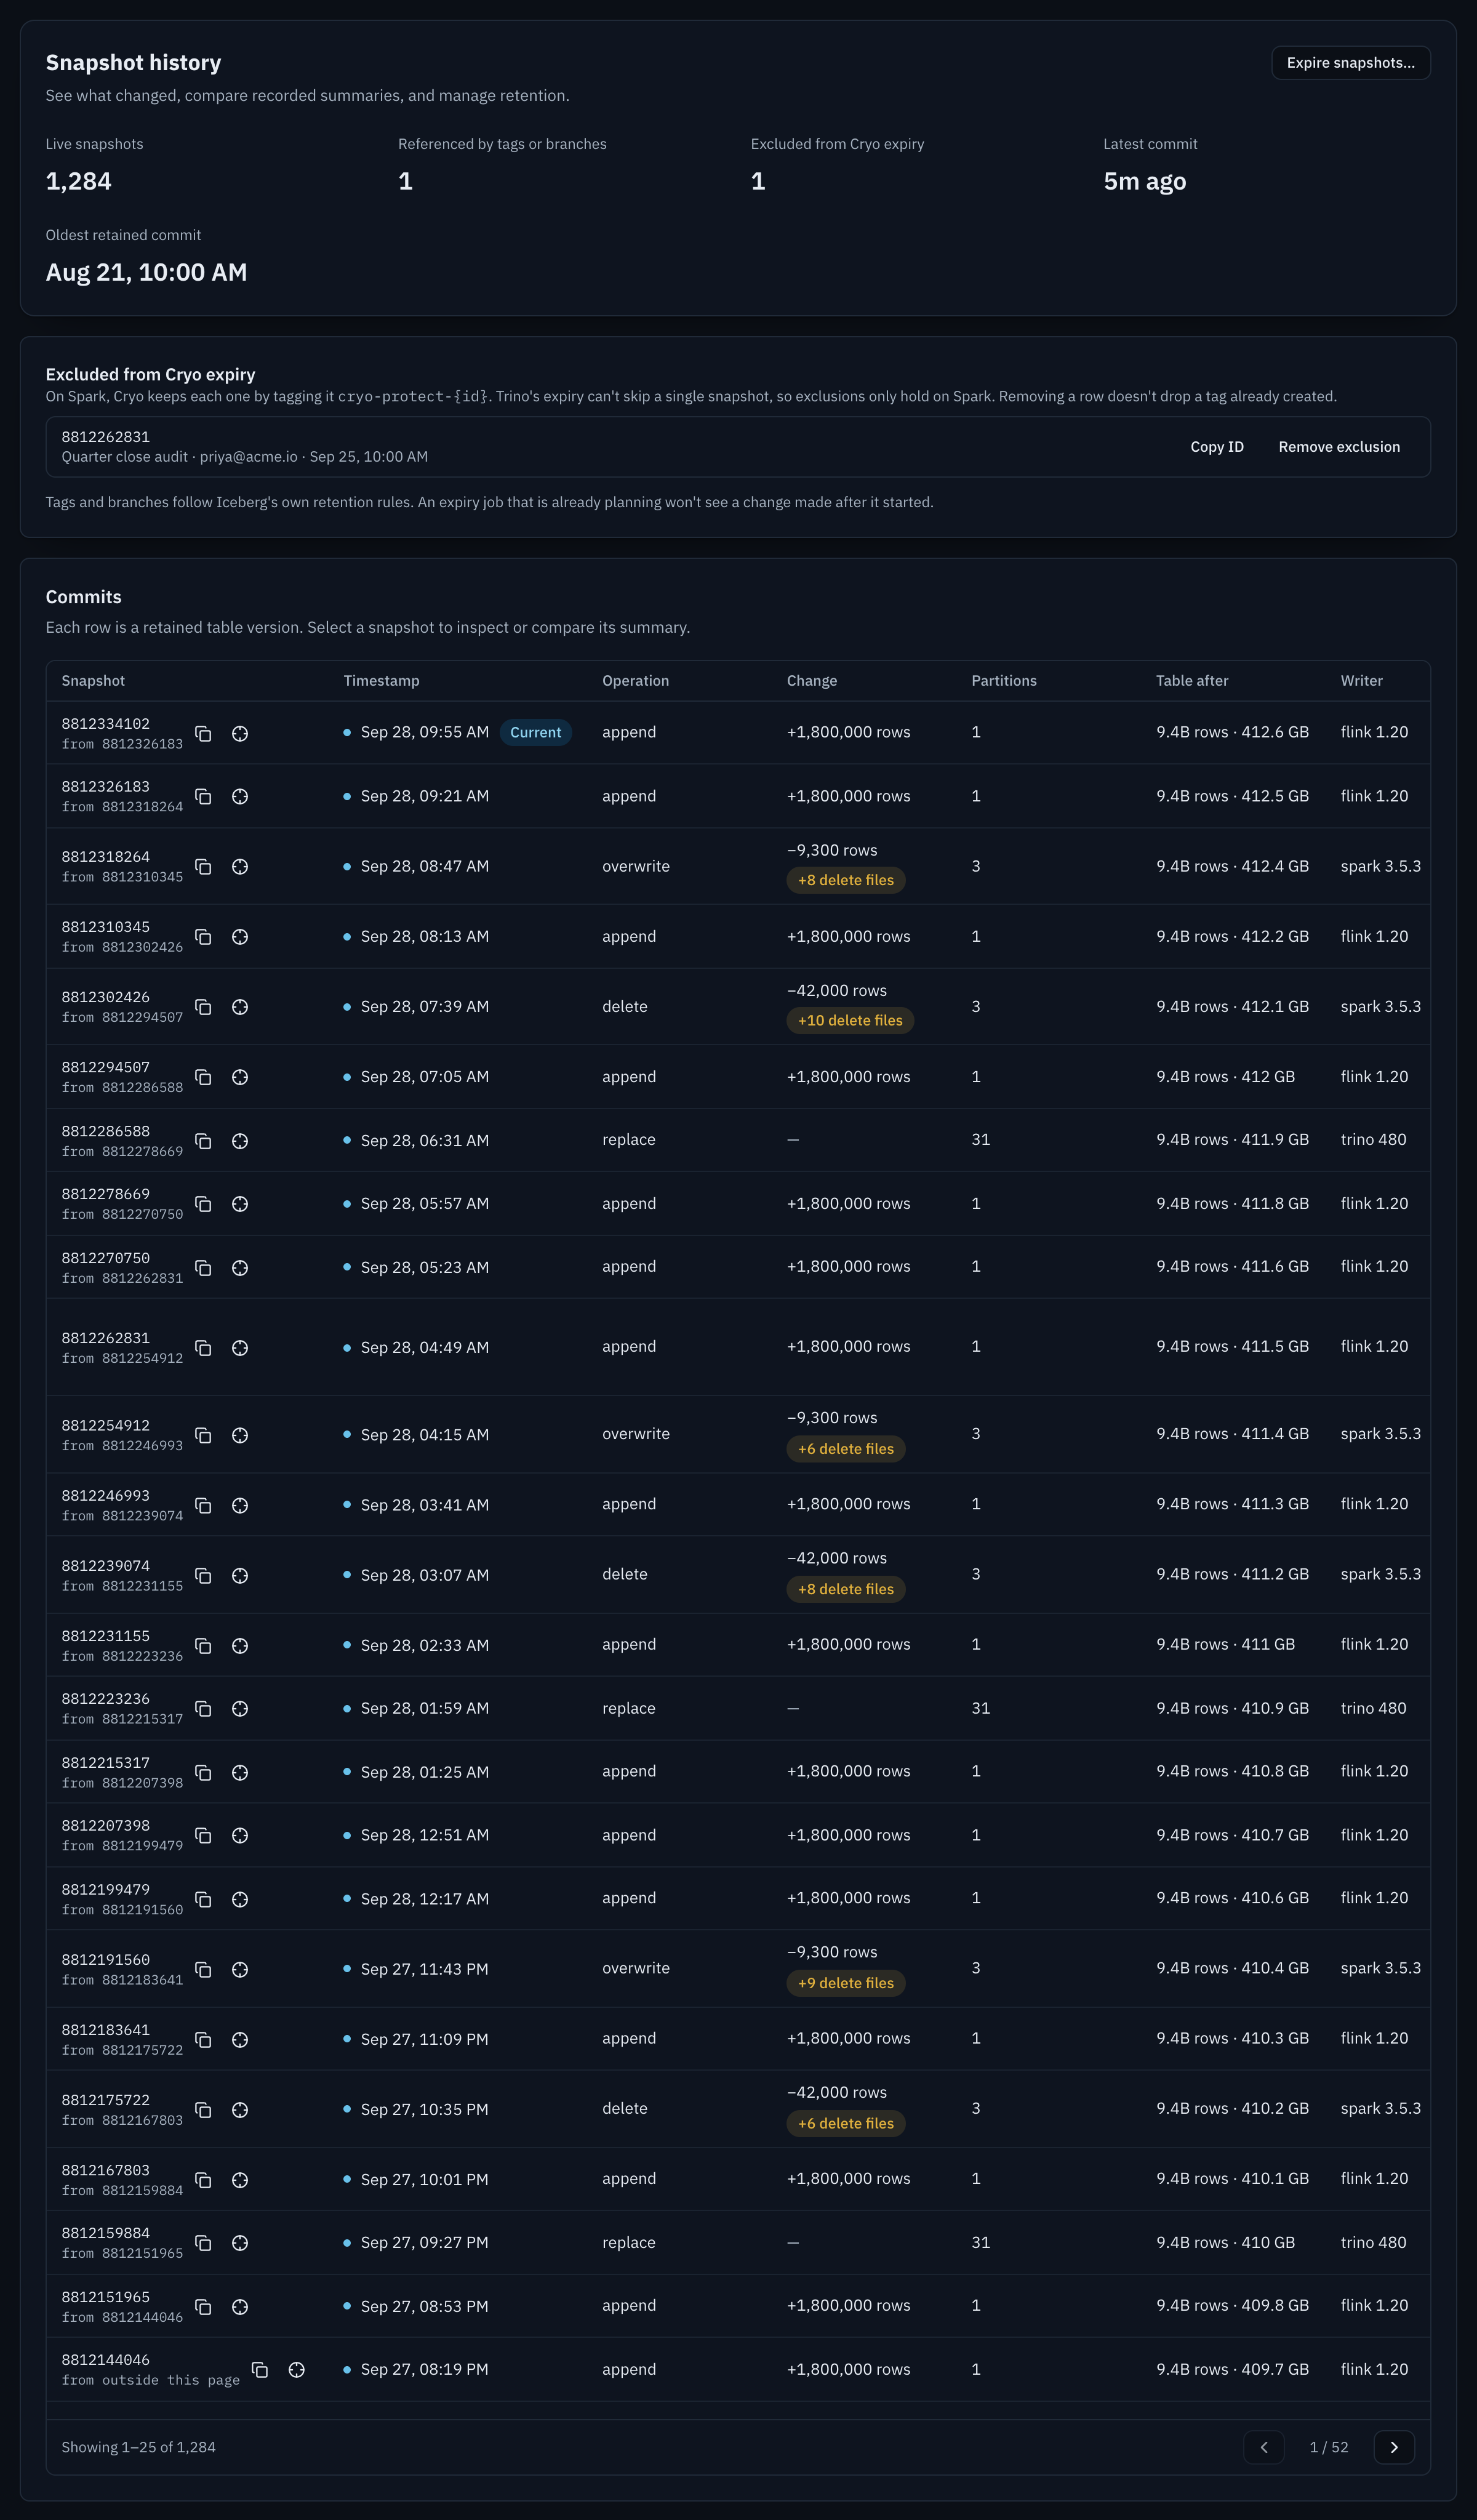Click the Current badge
This screenshot has height=2520, width=1477.
536,732
